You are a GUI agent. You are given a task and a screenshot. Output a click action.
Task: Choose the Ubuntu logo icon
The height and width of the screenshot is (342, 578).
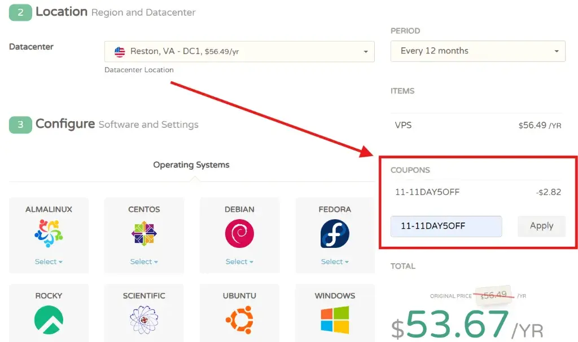tap(239, 320)
